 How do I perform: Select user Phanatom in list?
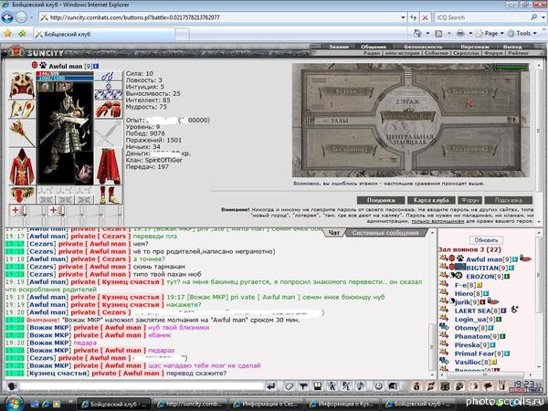pos(472,336)
